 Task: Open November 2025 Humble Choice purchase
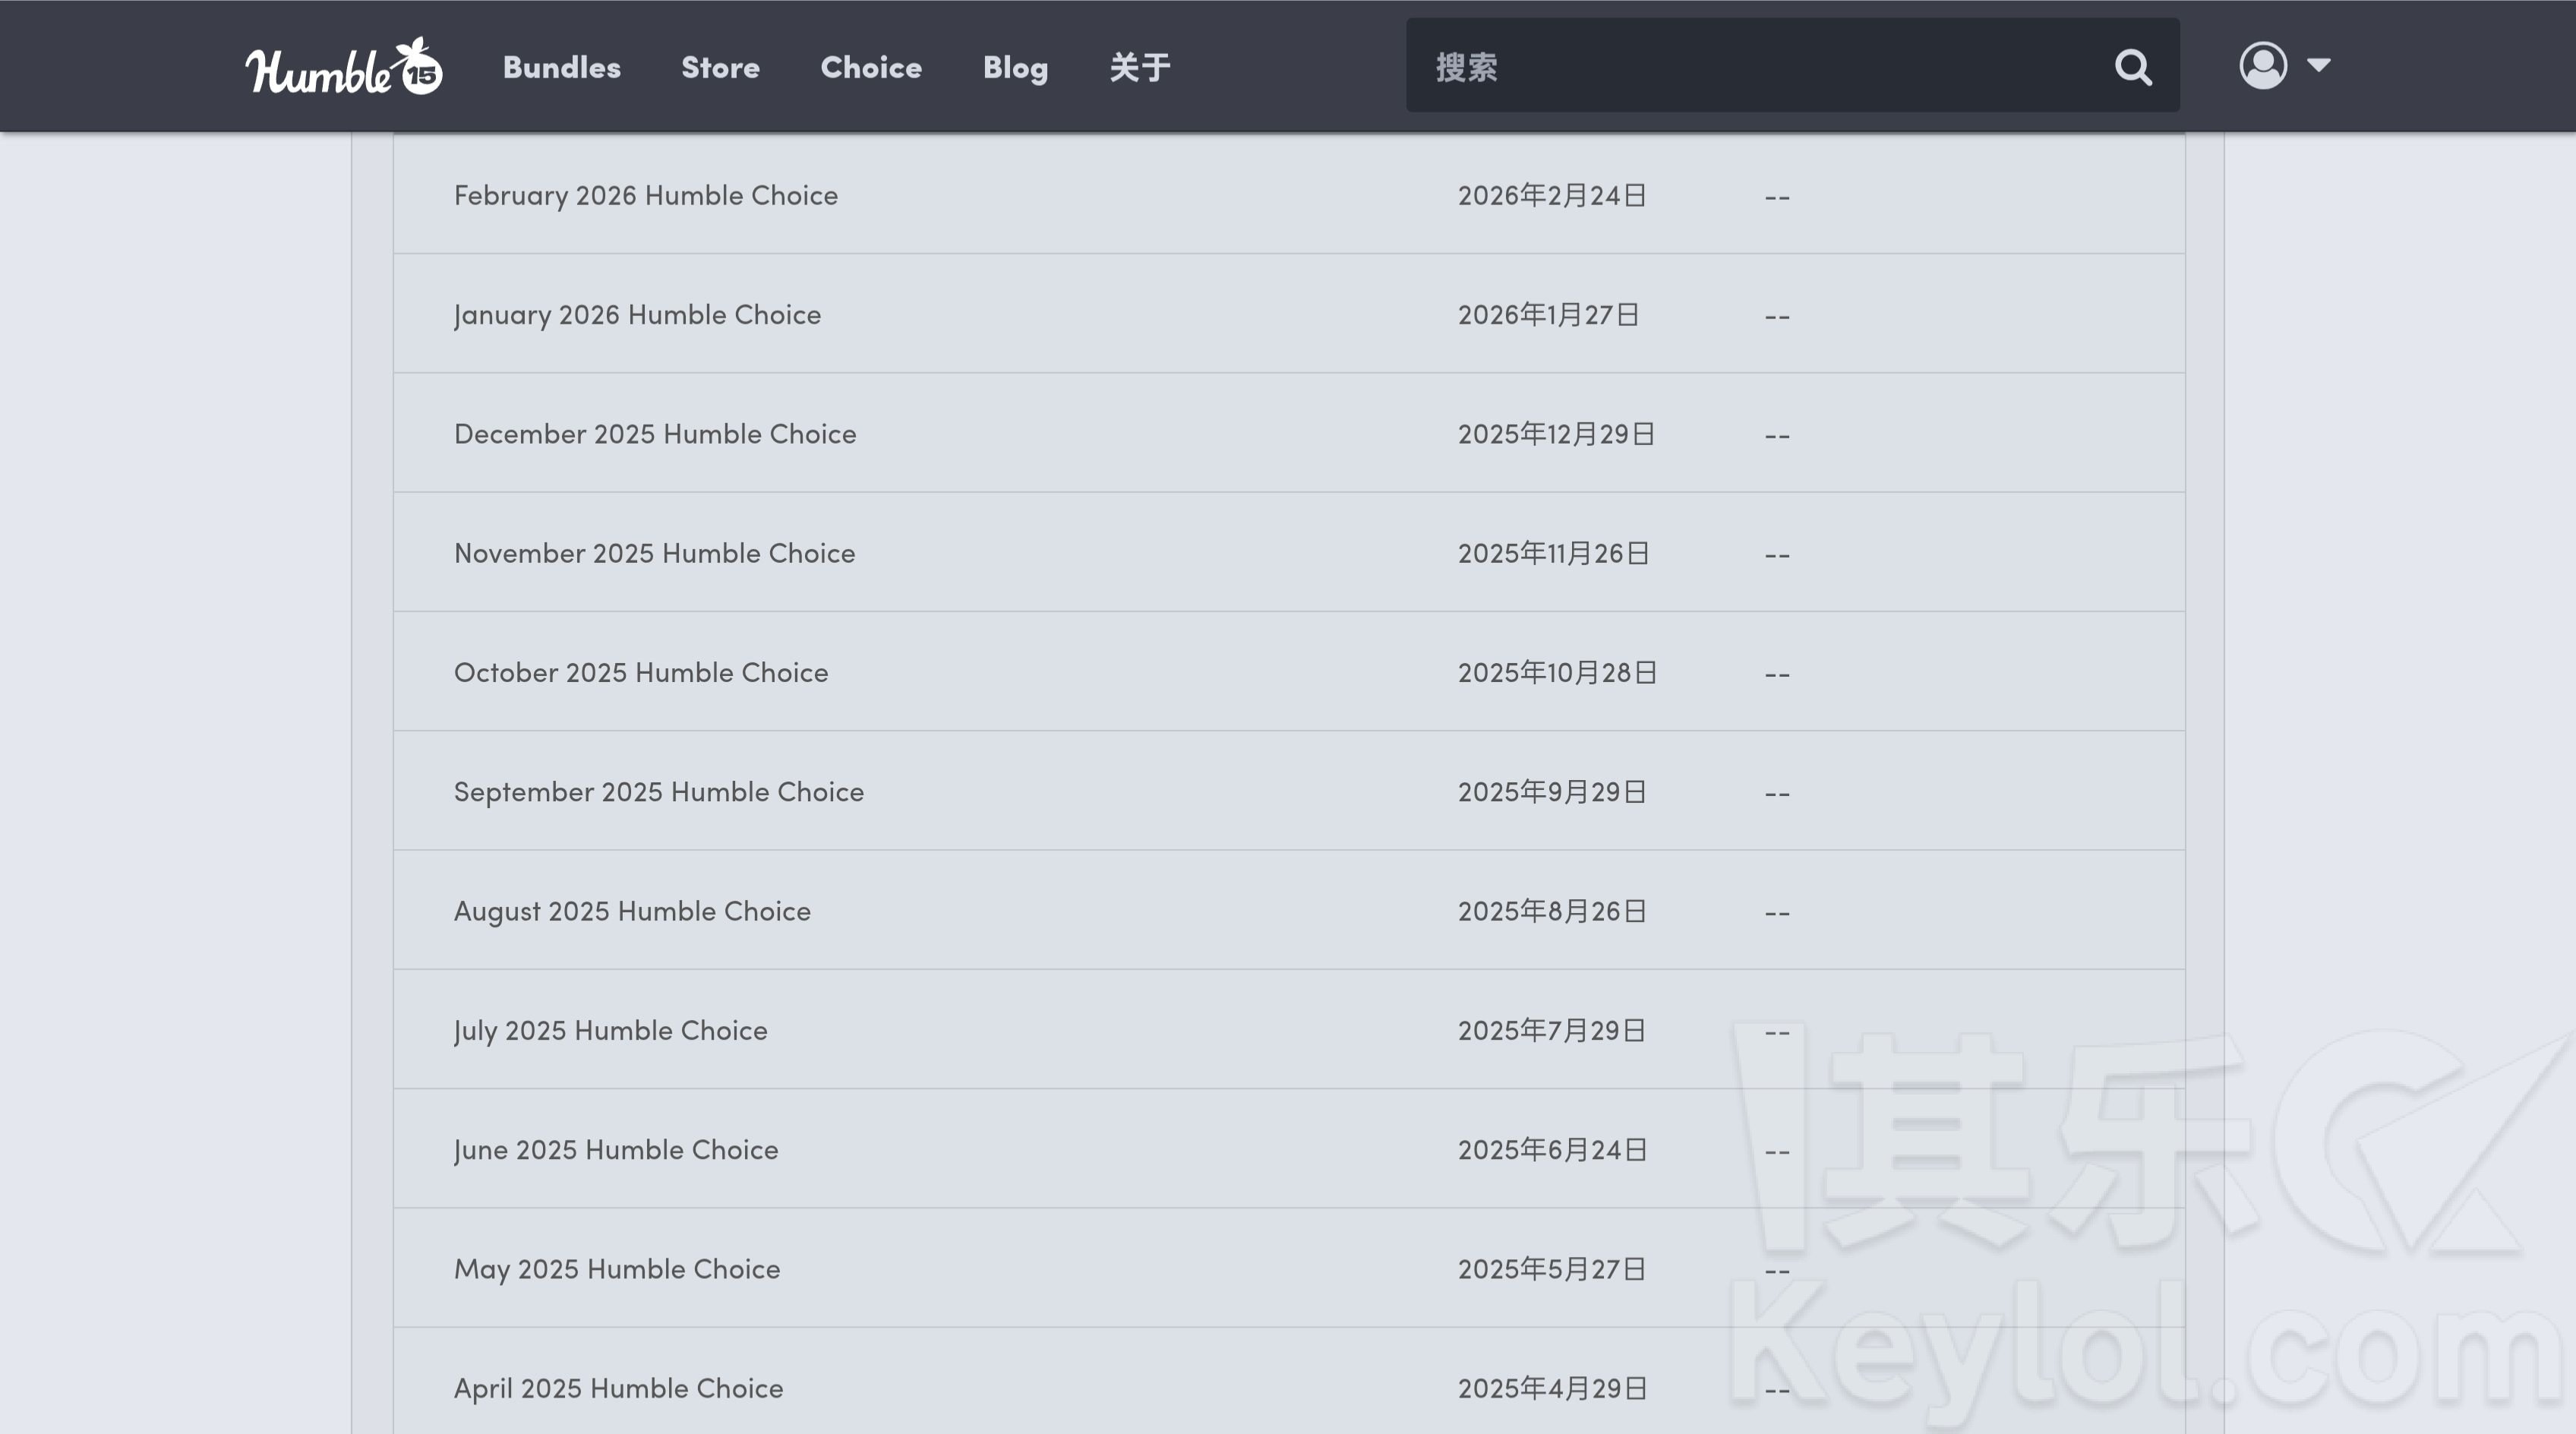[x=654, y=553]
